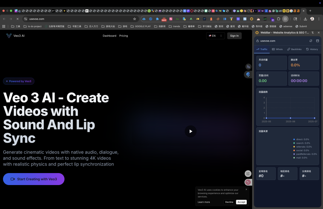Open the Submit bookmark
Image resolution: width=323 pixels, height=209 pixels.
301,26
